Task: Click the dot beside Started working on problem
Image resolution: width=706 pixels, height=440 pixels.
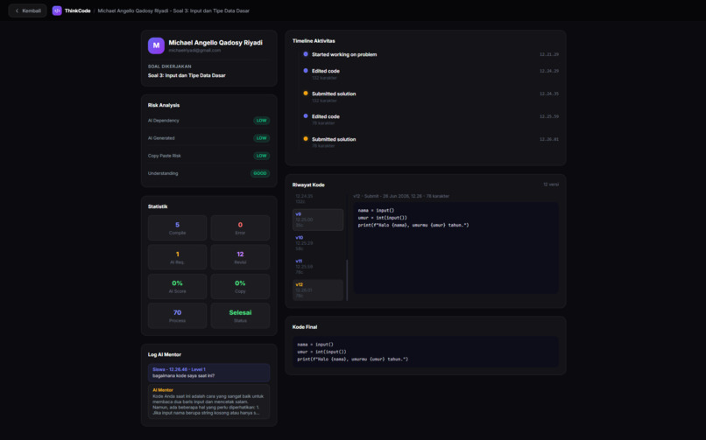Action: tap(306, 54)
